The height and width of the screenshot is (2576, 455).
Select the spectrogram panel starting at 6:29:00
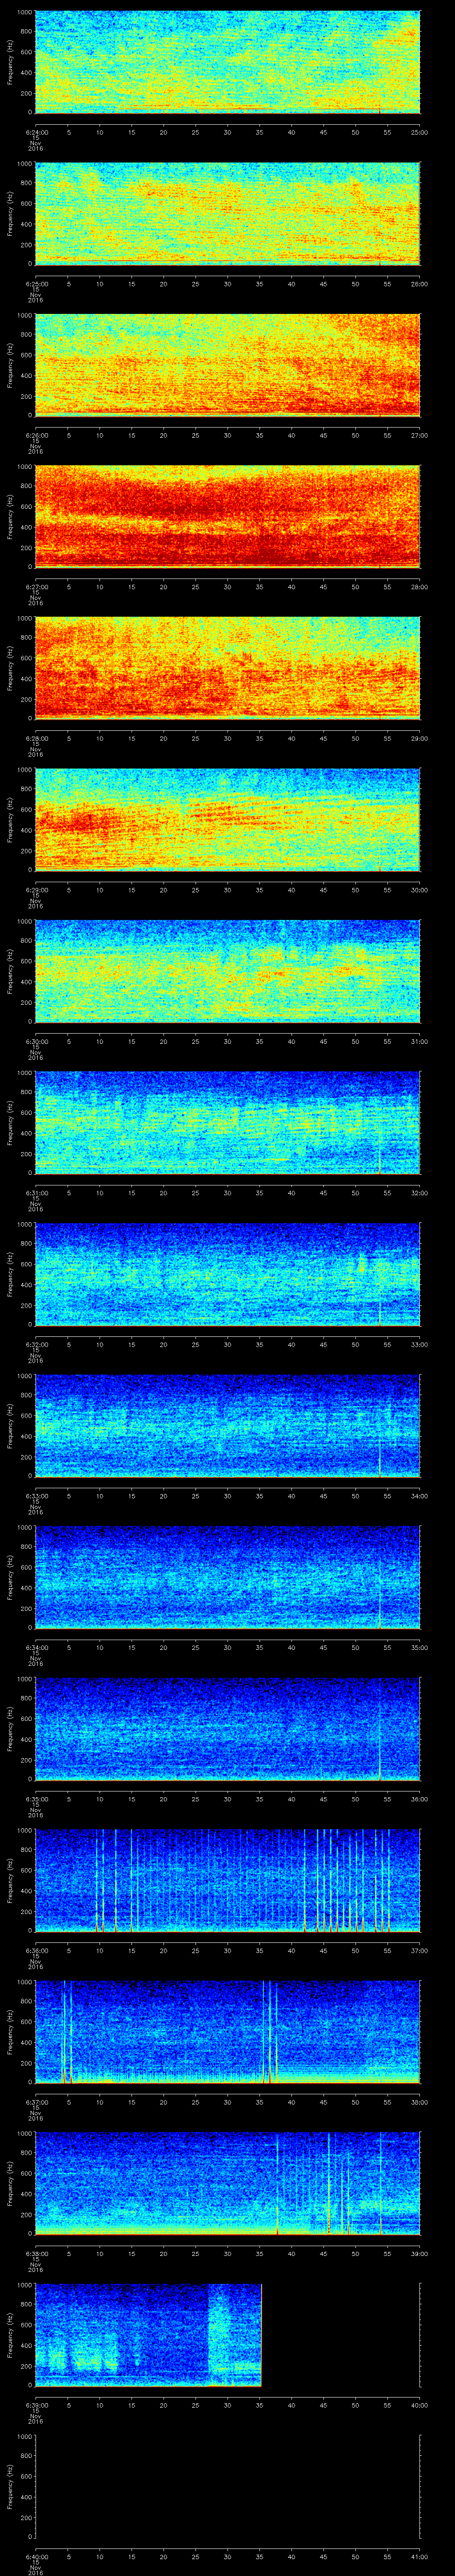tap(227, 820)
